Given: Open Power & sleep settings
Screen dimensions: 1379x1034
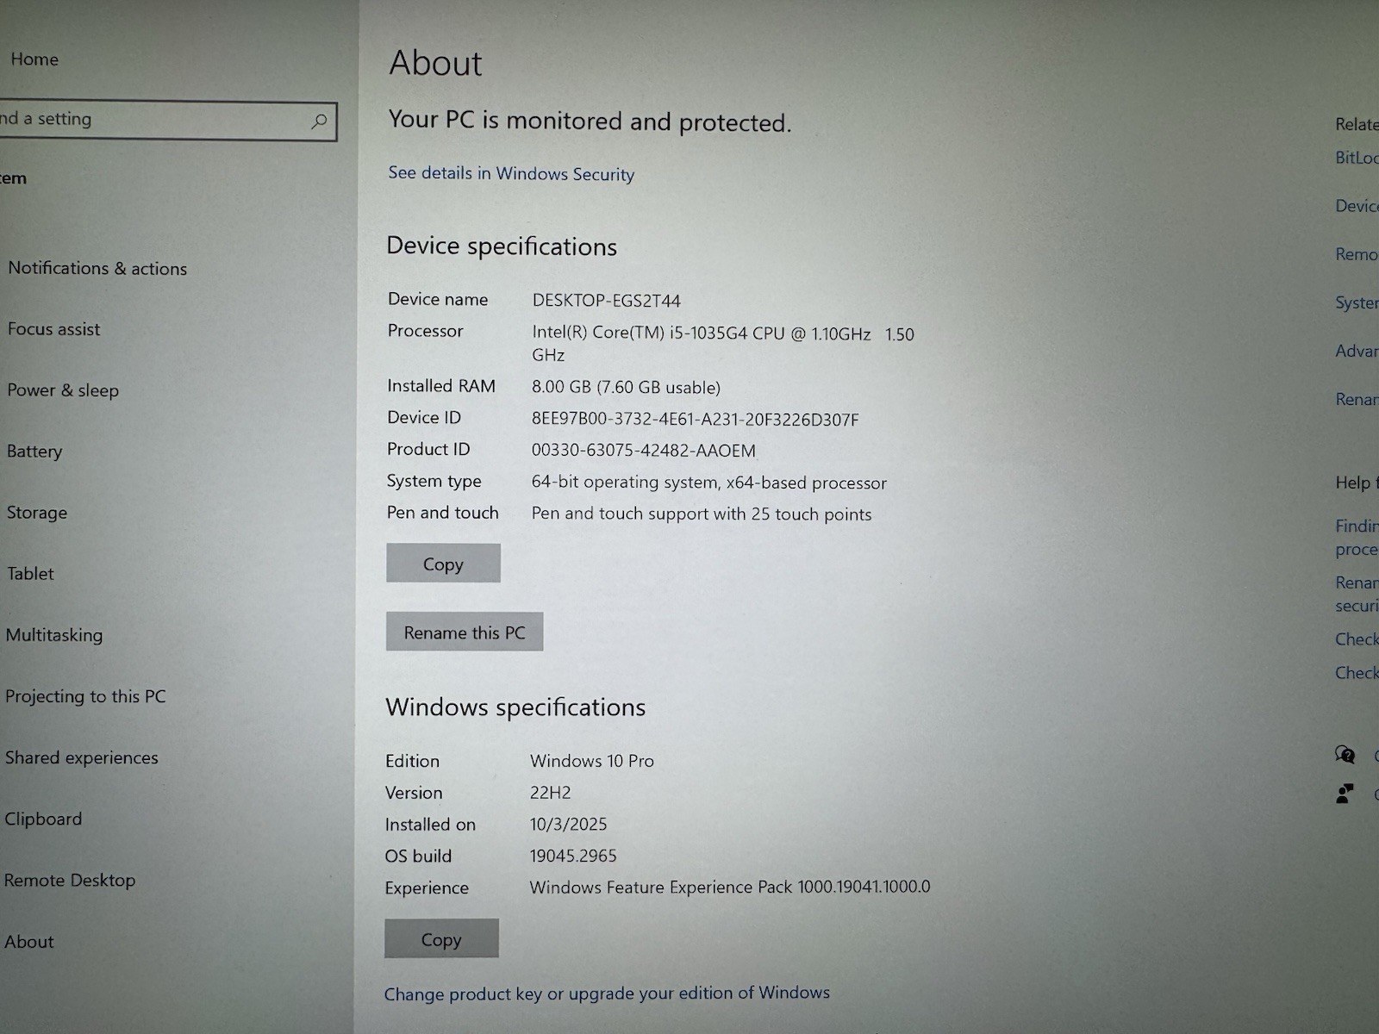Looking at the screenshot, I should (x=63, y=390).
